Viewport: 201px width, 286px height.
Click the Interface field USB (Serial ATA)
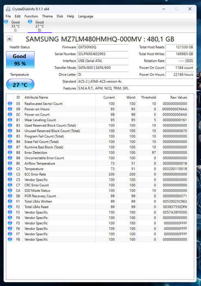103,61
